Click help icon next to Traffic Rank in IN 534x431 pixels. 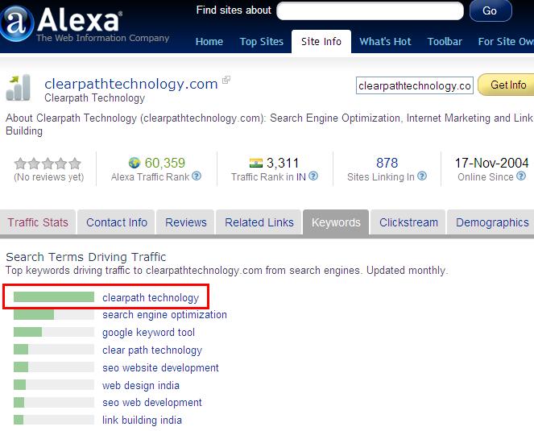(x=313, y=176)
